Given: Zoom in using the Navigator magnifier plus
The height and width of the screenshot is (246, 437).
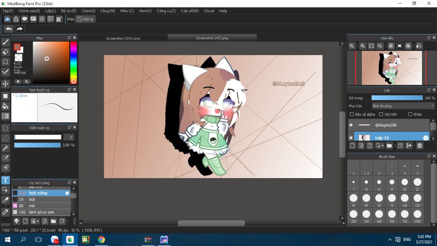Looking at the screenshot, I should pos(363,46).
